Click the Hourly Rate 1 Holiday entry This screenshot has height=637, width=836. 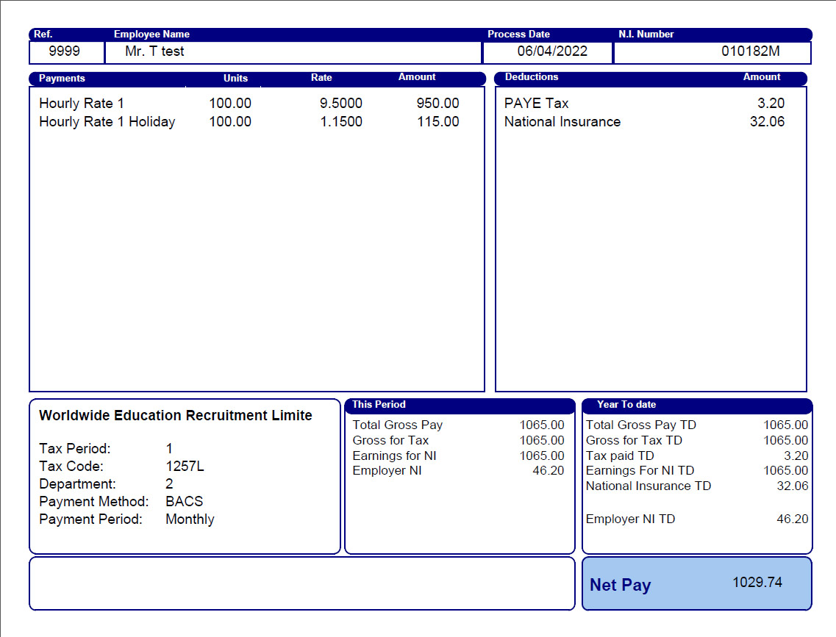coord(106,122)
